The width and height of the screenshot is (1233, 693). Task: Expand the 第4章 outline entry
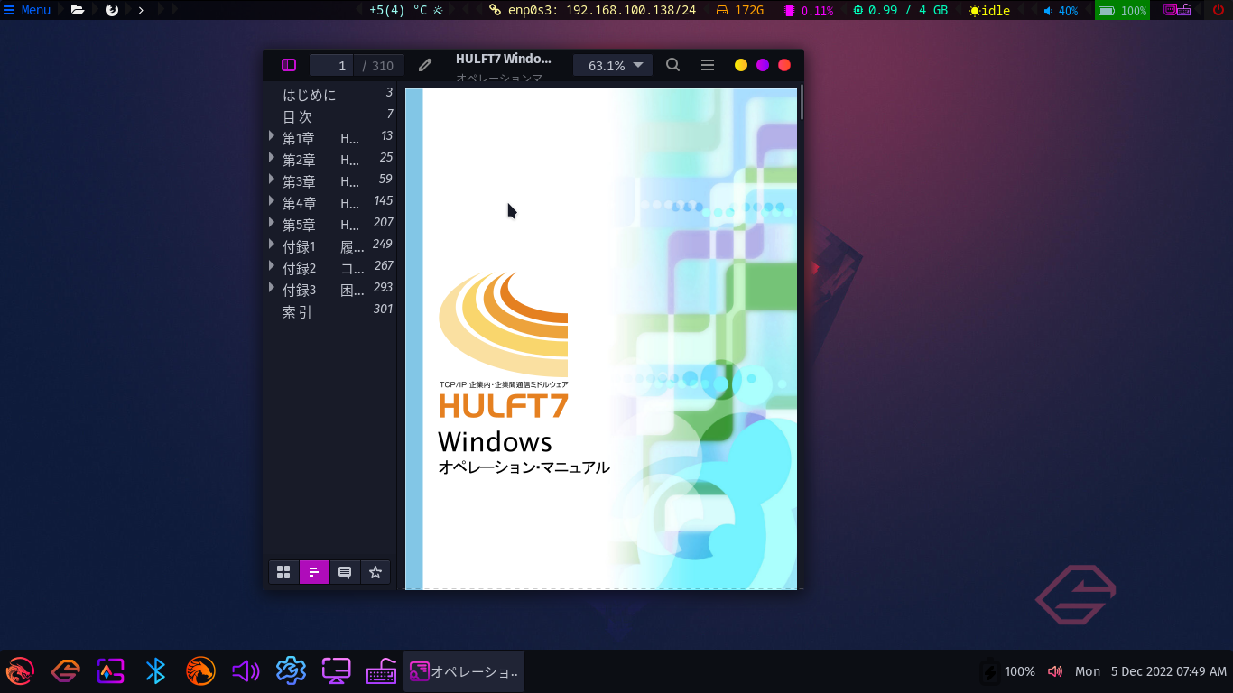pos(272,201)
